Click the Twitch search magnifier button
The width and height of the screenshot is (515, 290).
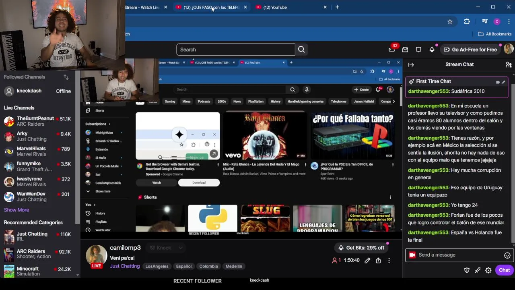point(301,50)
